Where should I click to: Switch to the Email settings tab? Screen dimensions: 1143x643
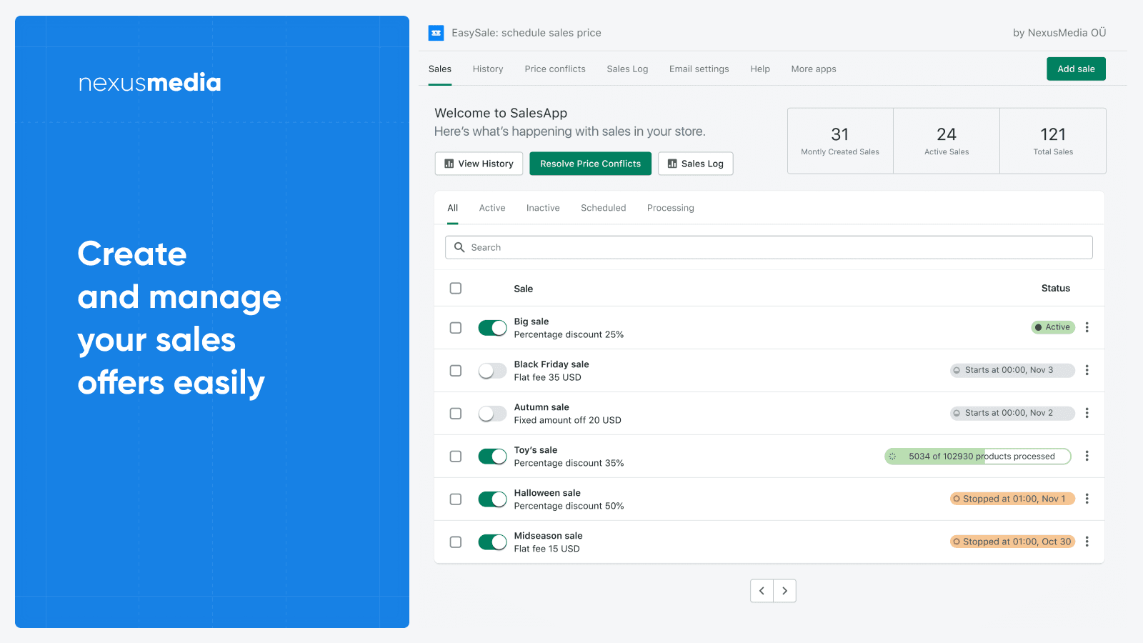pos(699,69)
